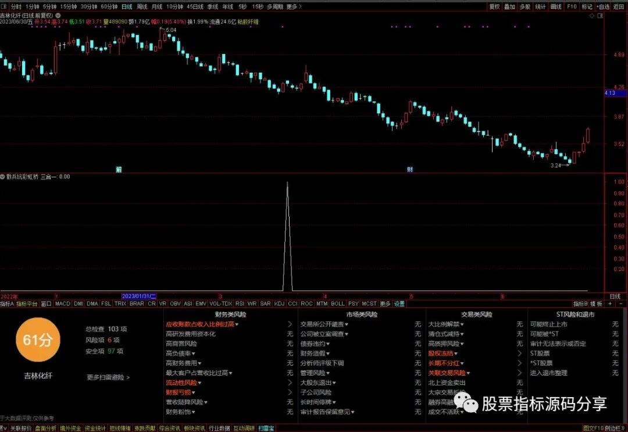Click the 4.13 price label on axis
Viewport: 628px width, 432px height.
[615, 93]
